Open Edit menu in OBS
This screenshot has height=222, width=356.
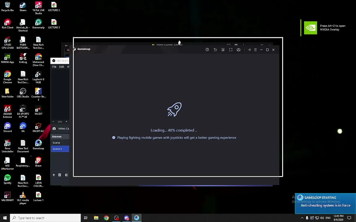(61, 67)
